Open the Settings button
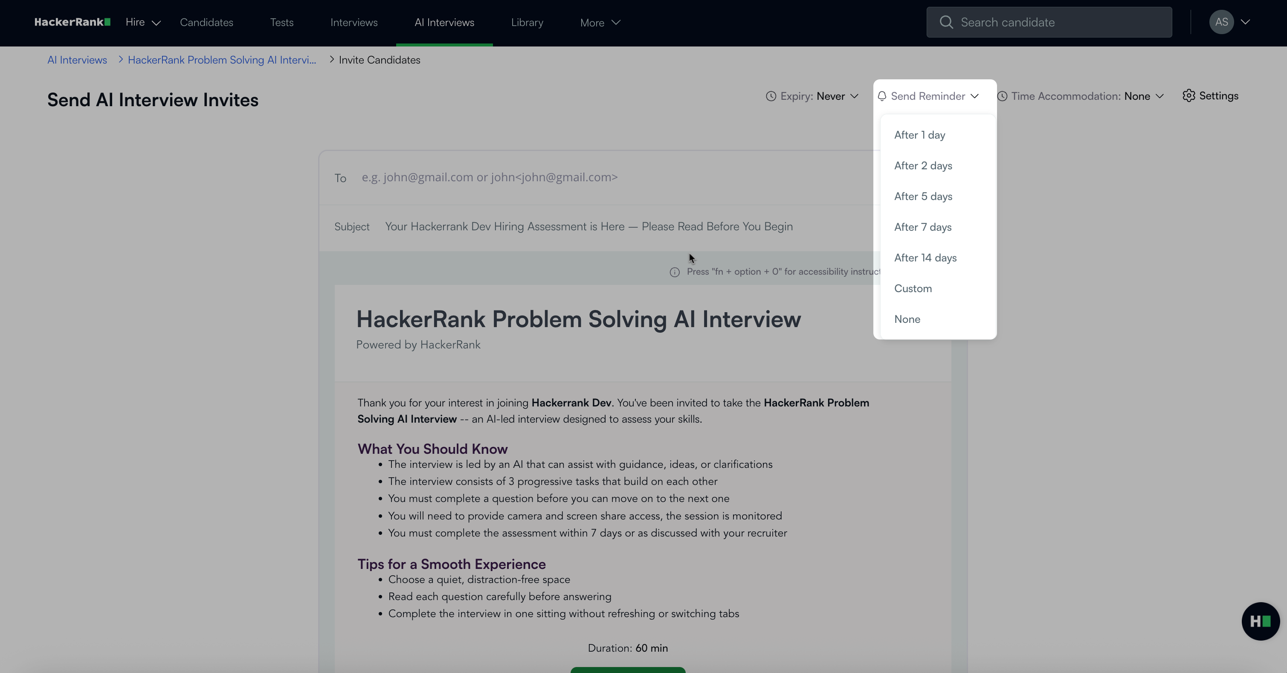This screenshot has height=673, width=1287. tap(1210, 96)
